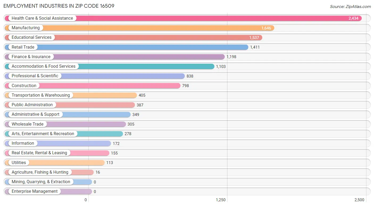This screenshot has height=206, width=374.
Task: Click the Real Estate, Rental & Leasing label
Action: pos(39,153)
